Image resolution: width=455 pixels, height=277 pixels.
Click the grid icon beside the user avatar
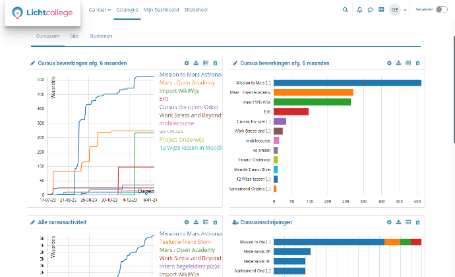coord(381,10)
